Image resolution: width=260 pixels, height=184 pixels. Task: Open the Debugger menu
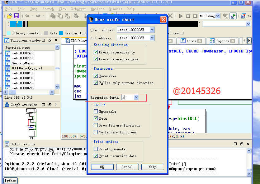pos(78,9)
